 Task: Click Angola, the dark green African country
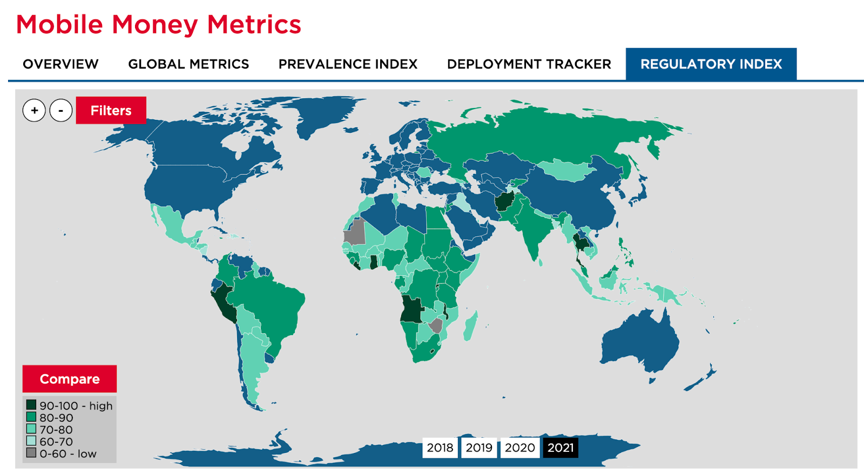(411, 310)
